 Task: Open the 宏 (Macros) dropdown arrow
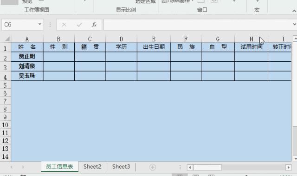pyautogui.click(x=257, y=1)
